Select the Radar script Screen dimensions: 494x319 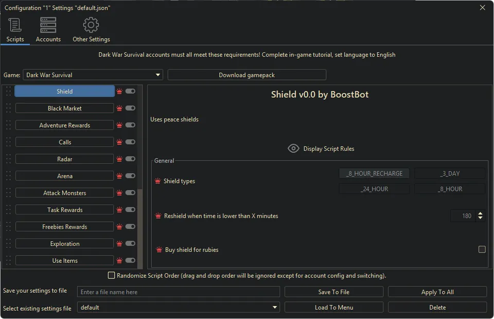(65, 159)
